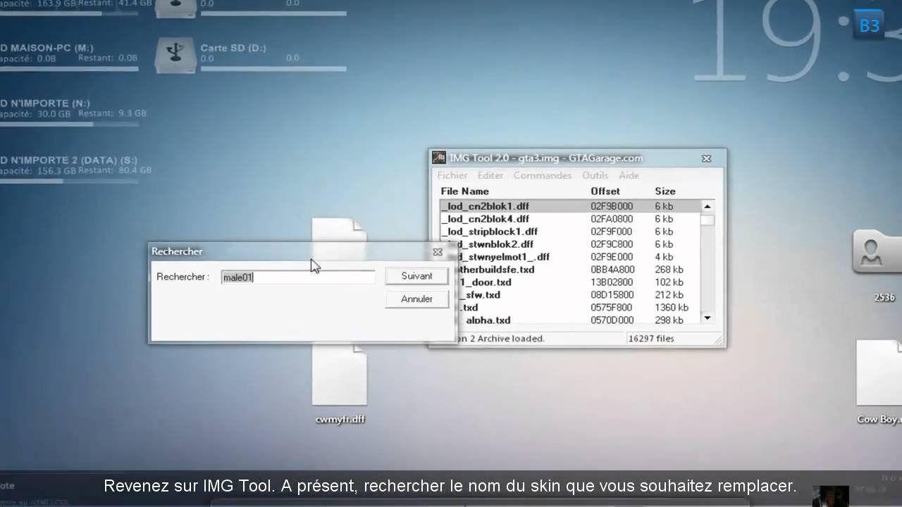The height and width of the screenshot is (507, 902).
Task: Select _lod_cn2blok1.dff in the file list
Action: click(x=569, y=206)
